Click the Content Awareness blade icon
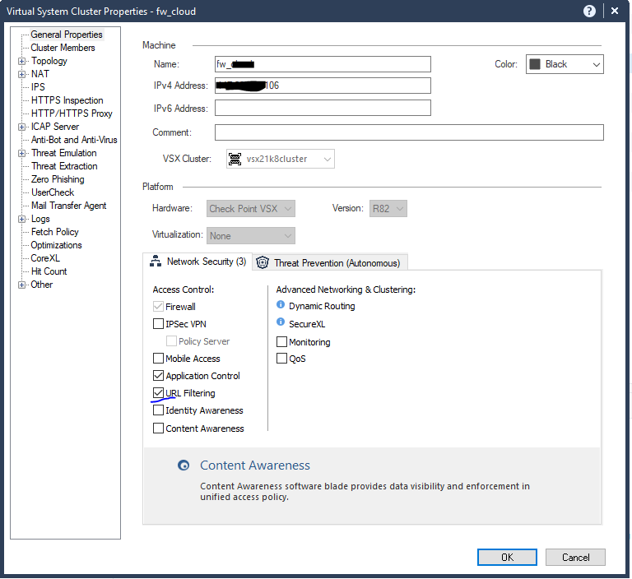This screenshot has width=632, height=579. [x=184, y=466]
